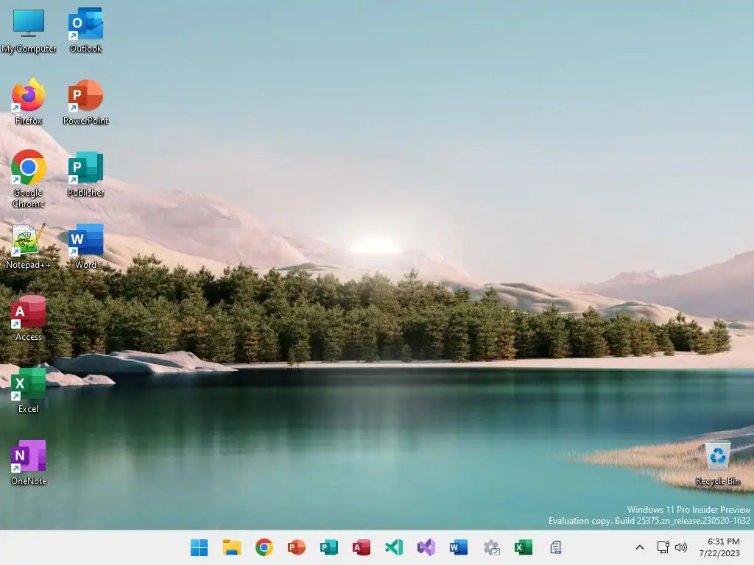Select the Firefox desktop shortcut
Viewport: 754px width, 565px height.
(x=29, y=102)
